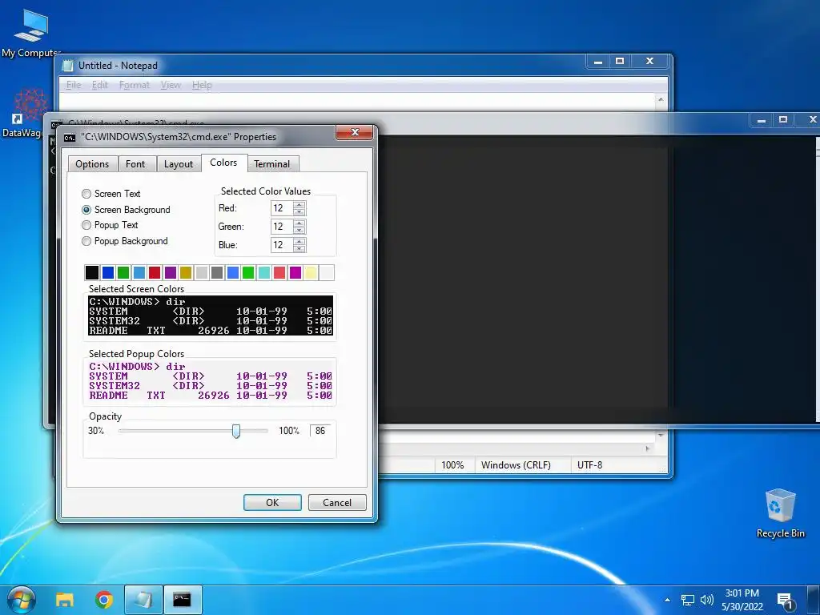Viewport: 820px width, 615px height.
Task: Confirm properties with the OK button
Action: coord(272,503)
